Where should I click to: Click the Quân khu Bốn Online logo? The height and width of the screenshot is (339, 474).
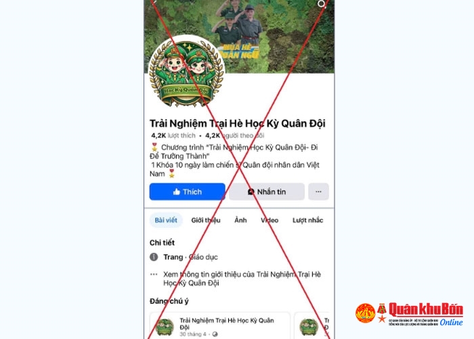tap(409, 315)
